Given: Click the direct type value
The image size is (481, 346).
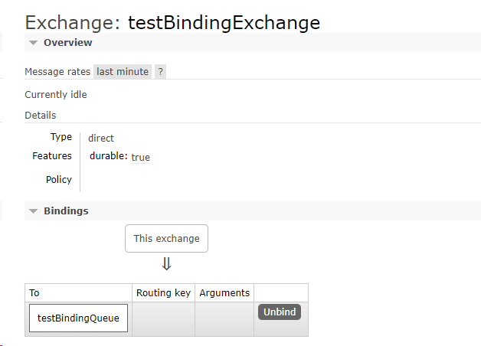Looking at the screenshot, I should click(101, 139).
